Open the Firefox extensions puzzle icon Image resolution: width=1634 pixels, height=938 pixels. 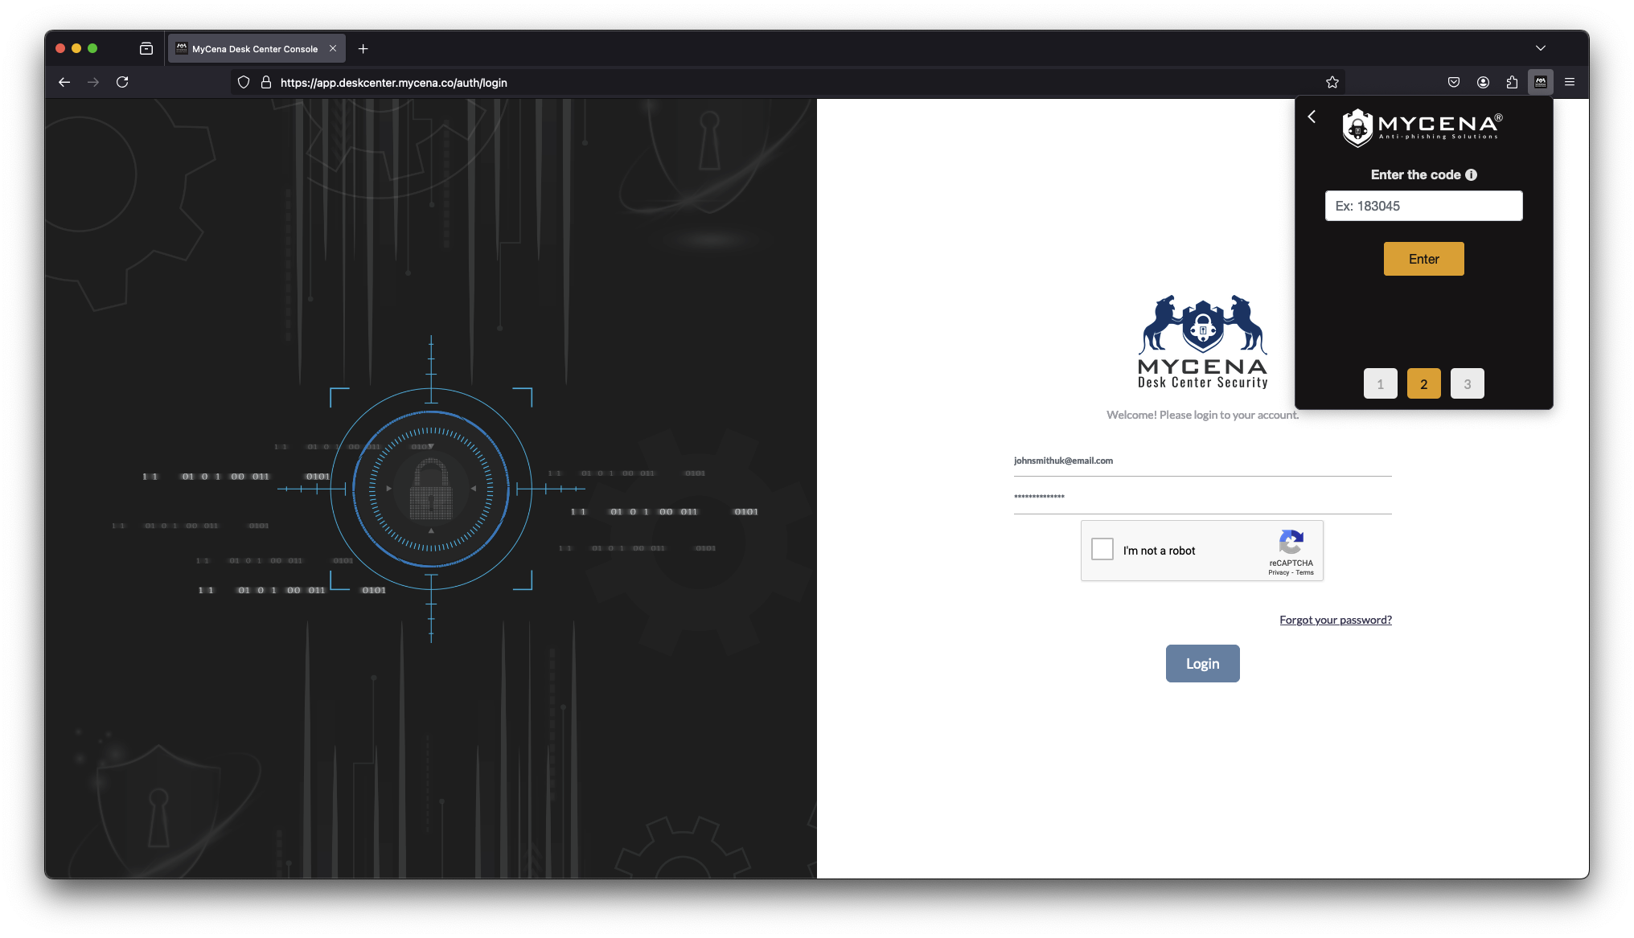[1512, 82]
